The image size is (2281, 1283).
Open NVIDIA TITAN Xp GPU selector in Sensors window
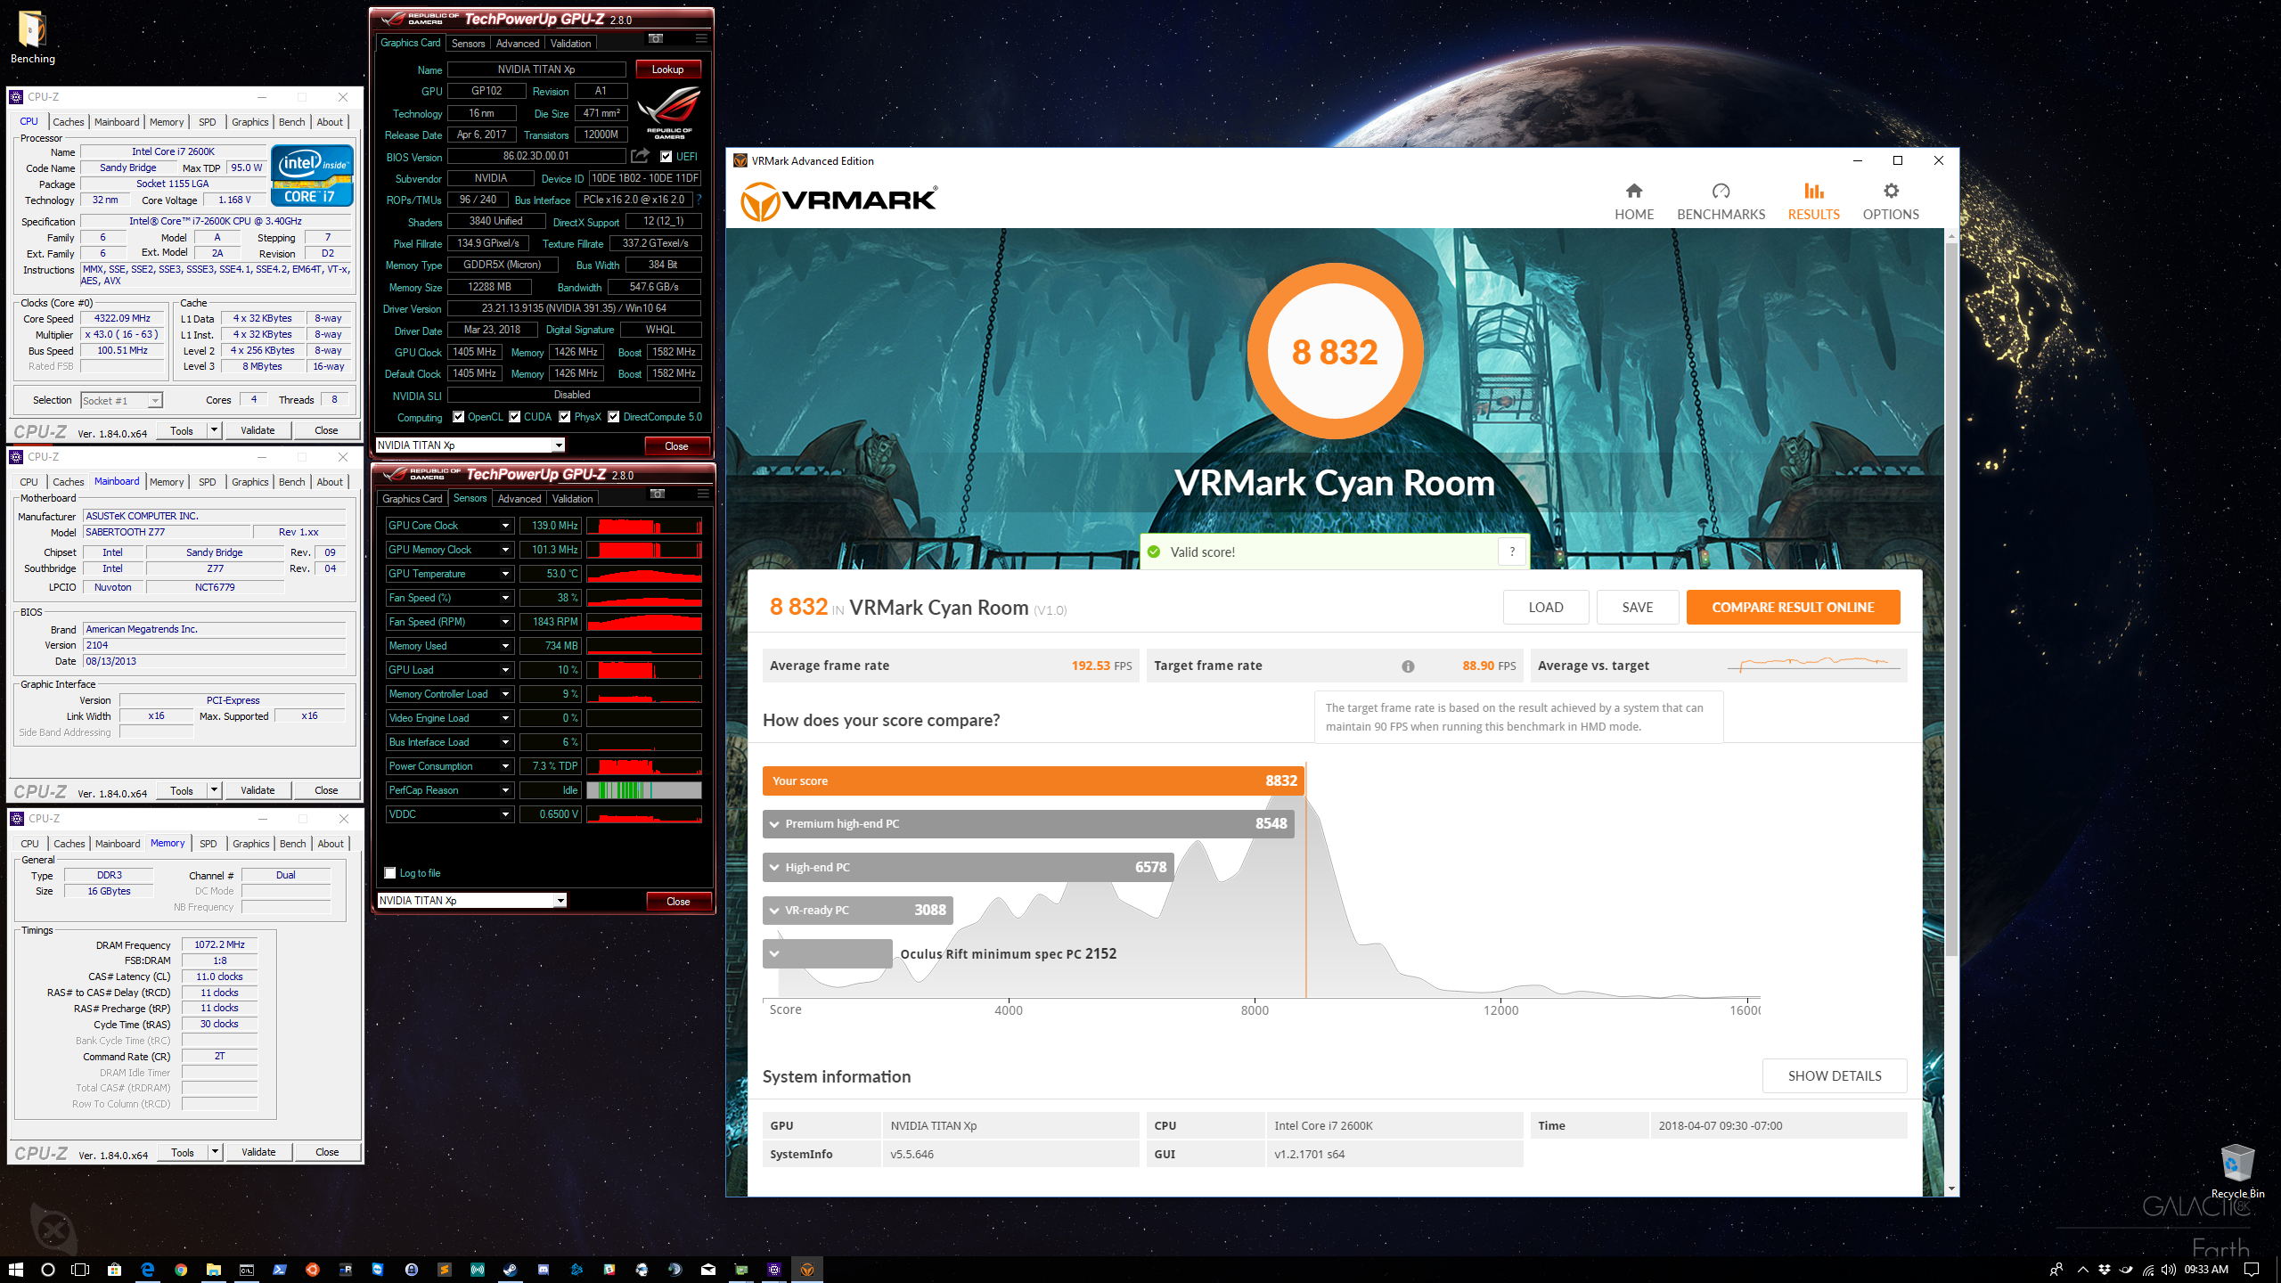click(x=472, y=901)
